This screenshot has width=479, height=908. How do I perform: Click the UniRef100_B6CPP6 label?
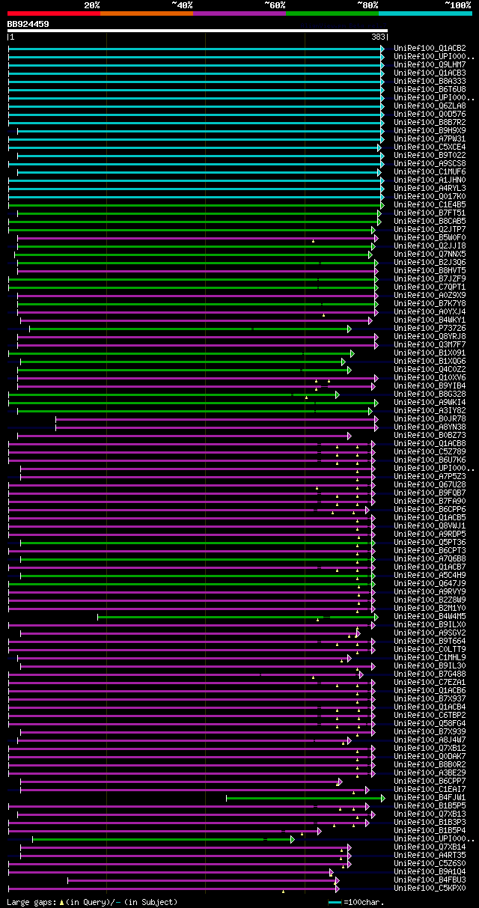(x=430, y=510)
